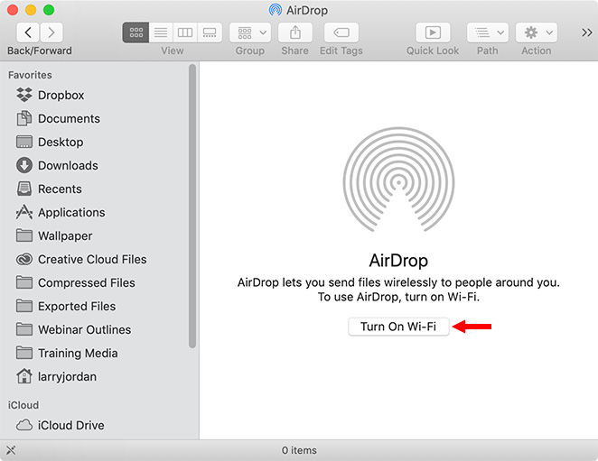This screenshot has width=598, height=461.
Task: Click the Compressed Files folder icon
Action: [24, 282]
